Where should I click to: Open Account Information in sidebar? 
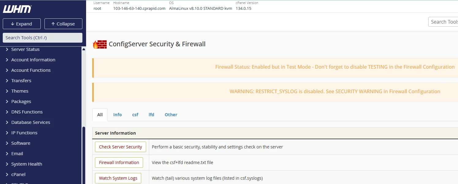click(33, 60)
